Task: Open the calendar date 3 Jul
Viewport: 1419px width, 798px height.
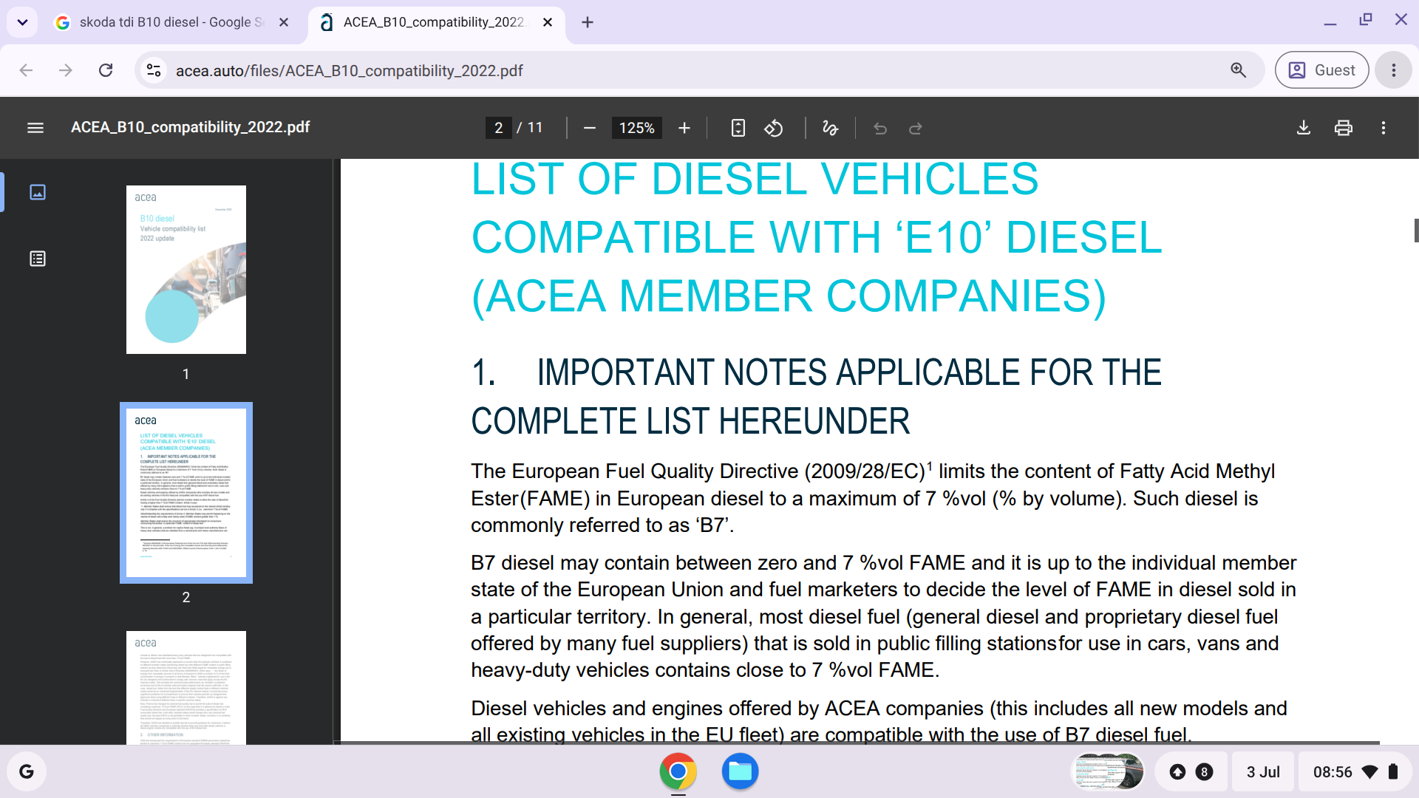Action: click(1263, 771)
